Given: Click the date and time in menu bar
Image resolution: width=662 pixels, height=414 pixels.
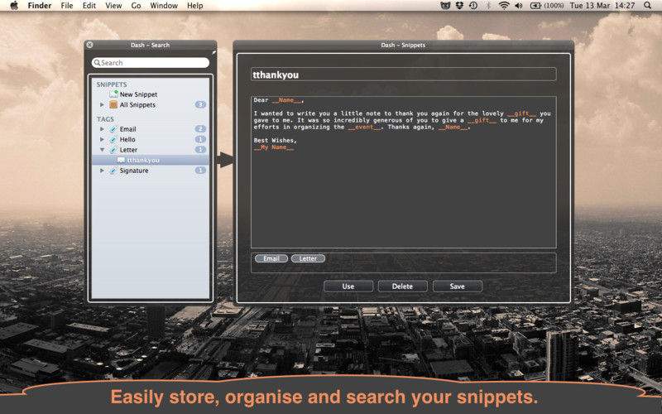Looking at the screenshot, I should [602, 6].
